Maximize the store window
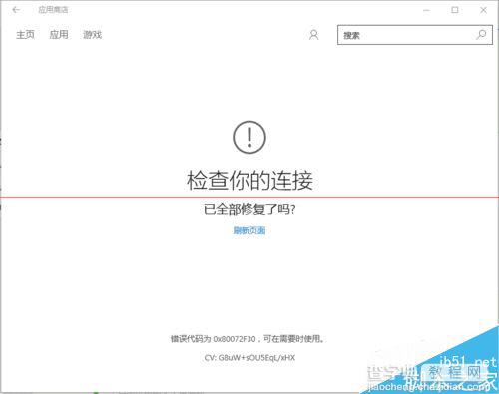Screen dimensions: 499x394 (x=455, y=10)
